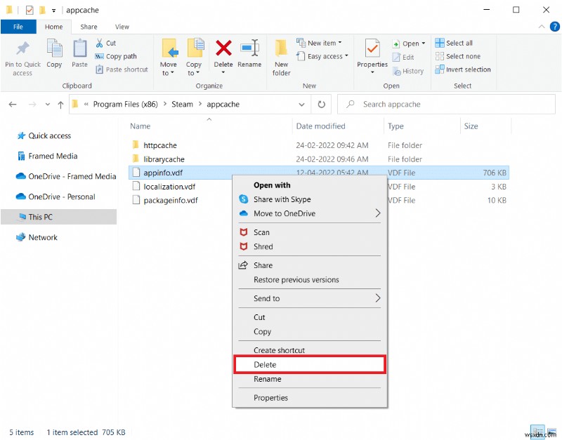Open the New item dropdown
The image size is (562, 440).
point(320,42)
